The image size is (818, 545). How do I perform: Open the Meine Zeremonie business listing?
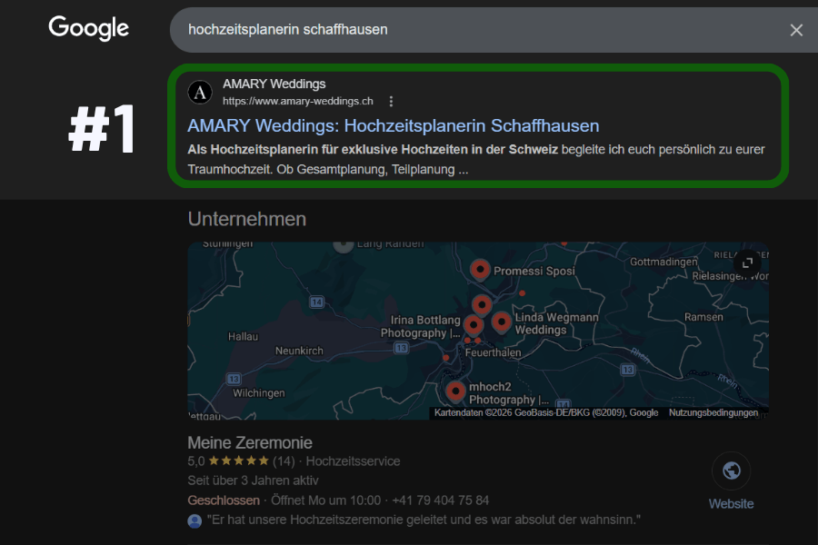tap(250, 442)
